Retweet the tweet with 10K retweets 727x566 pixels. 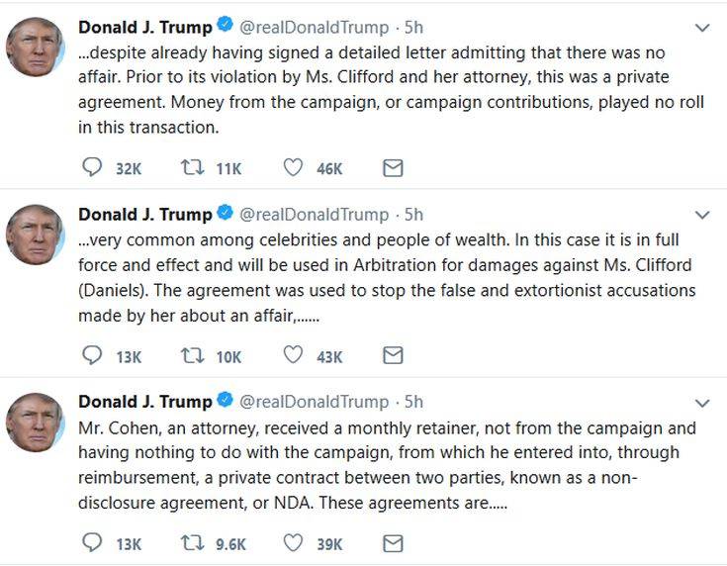(x=192, y=355)
